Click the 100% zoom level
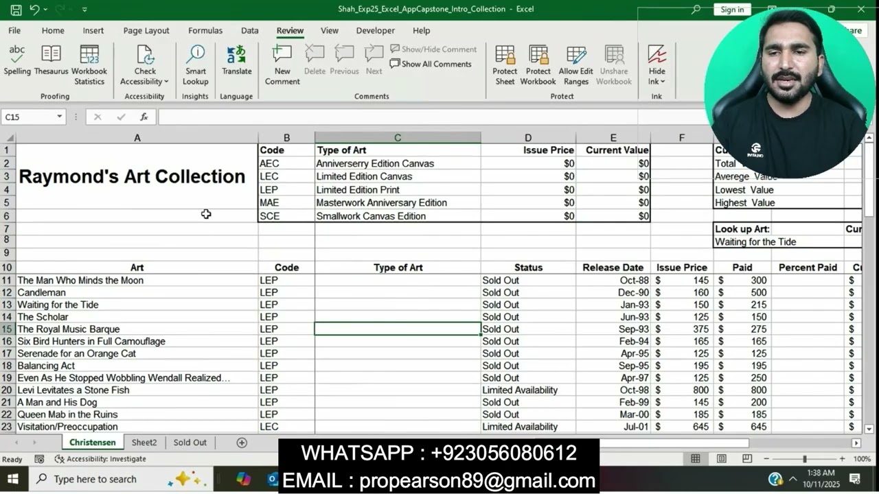 click(862, 459)
